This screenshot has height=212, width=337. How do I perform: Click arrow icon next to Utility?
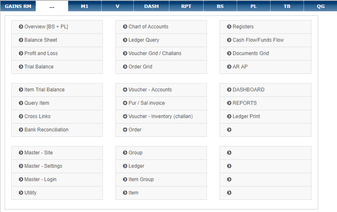(21, 193)
